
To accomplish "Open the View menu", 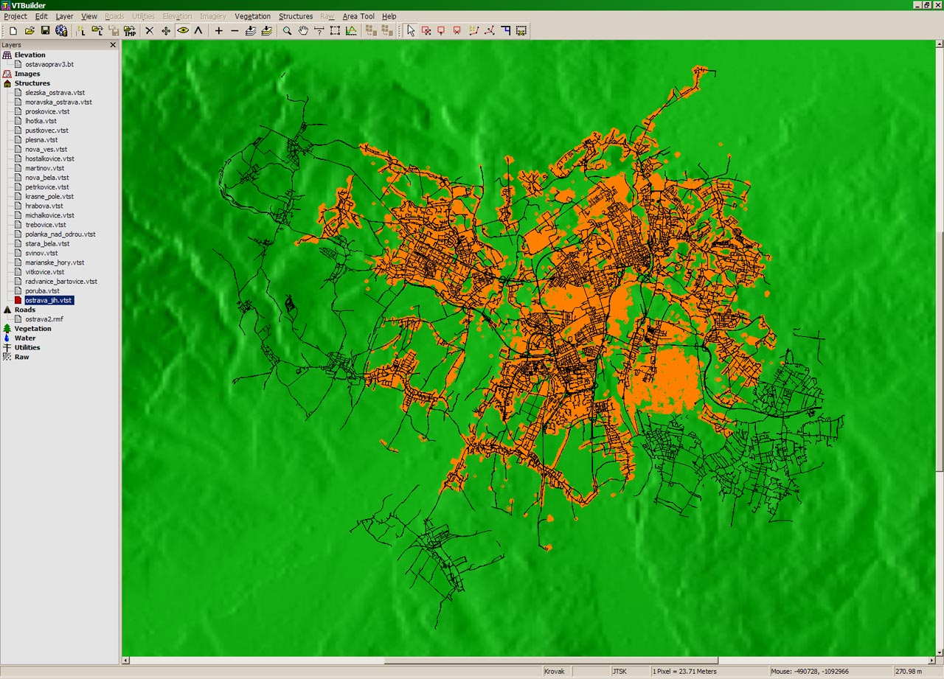I will (x=89, y=16).
